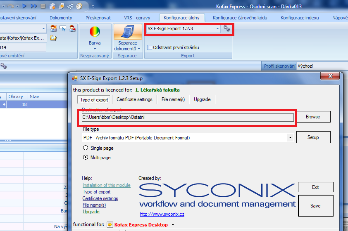Click the Obrazy column header
This screenshot has height=231, width=348.
point(17,97)
